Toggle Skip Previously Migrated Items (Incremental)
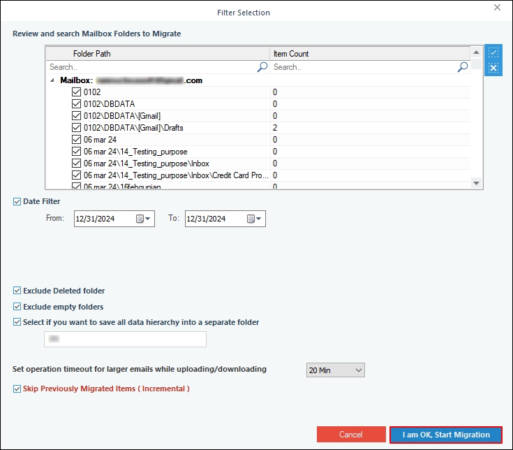Screen dimensions: 513x450 tap(17, 389)
